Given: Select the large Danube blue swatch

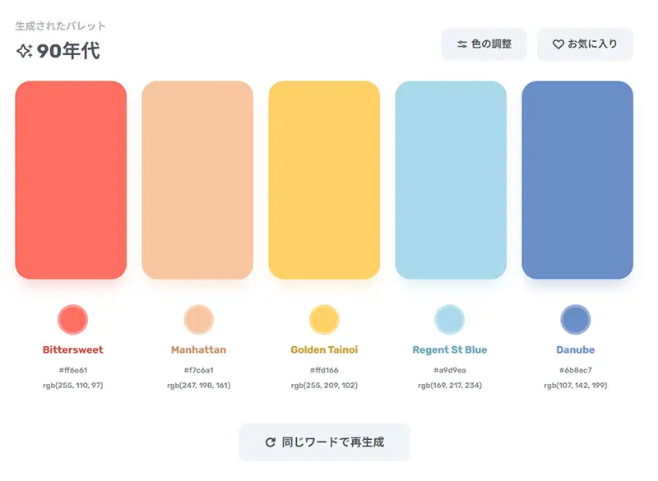Looking at the screenshot, I should point(577,180).
